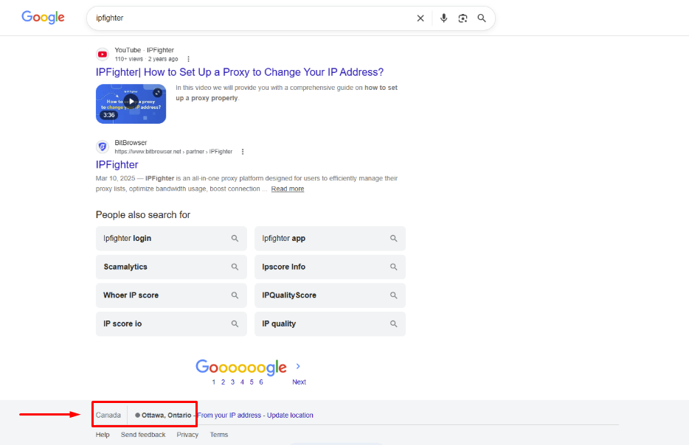The image size is (689, 445).
Task: Open Privacy footer link
Action: click(x=187, y=435)
